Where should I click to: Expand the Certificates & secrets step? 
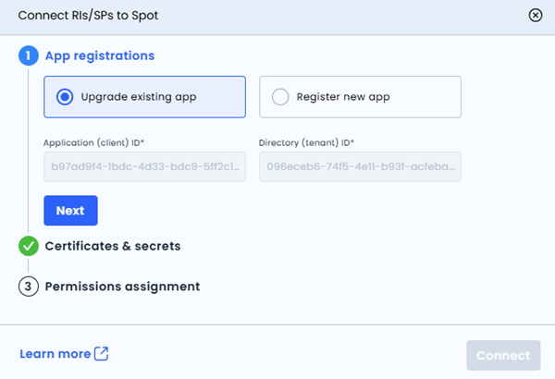(x=113, y=246)
